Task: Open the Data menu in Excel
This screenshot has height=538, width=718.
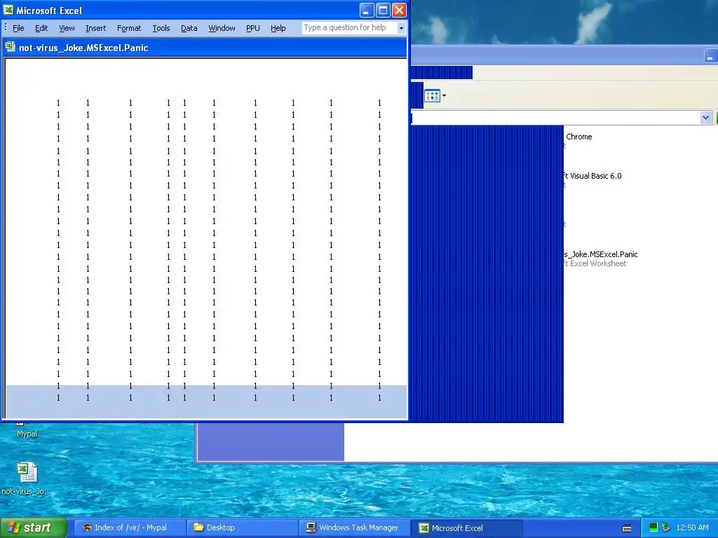Action: click(x=189, y=28)
